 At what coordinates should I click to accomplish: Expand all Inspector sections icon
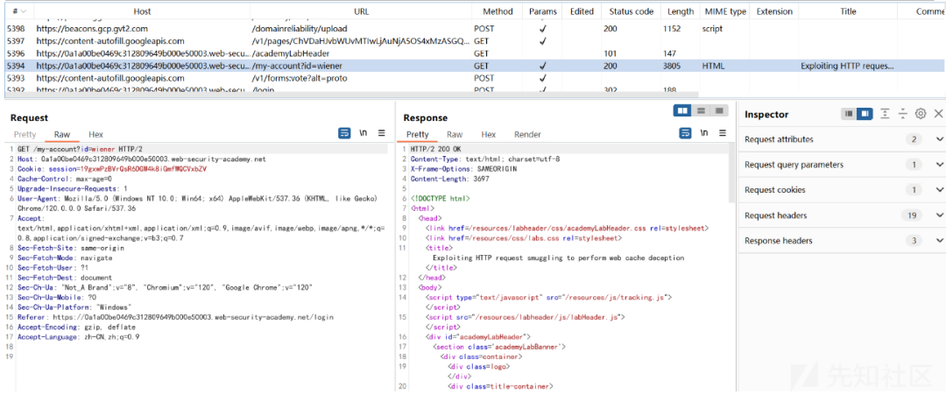[x=885, y=114]
